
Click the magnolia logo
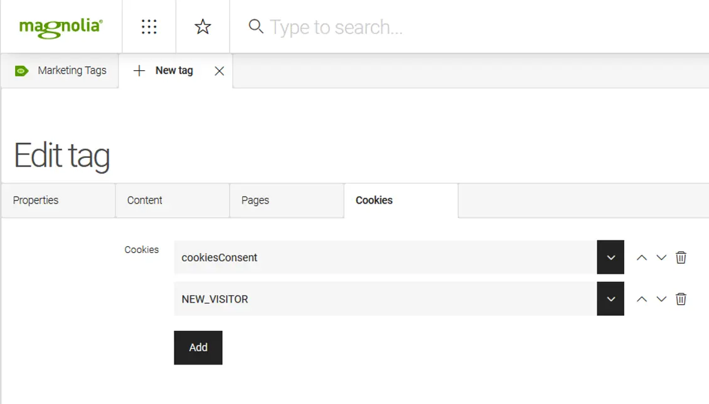coord(60,26)
